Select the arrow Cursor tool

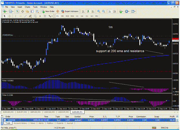(5, 16)
